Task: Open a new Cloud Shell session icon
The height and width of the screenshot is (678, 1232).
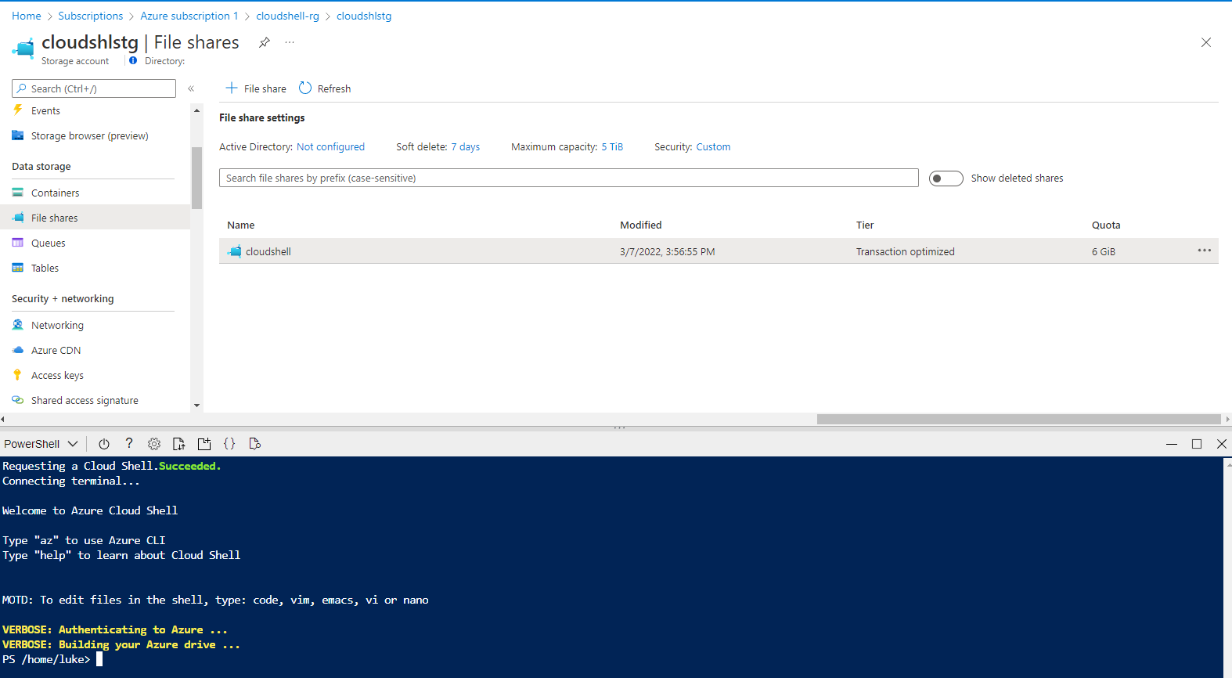Action: tap(204, 444)
